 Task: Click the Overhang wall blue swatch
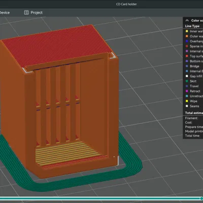(187, 41)
